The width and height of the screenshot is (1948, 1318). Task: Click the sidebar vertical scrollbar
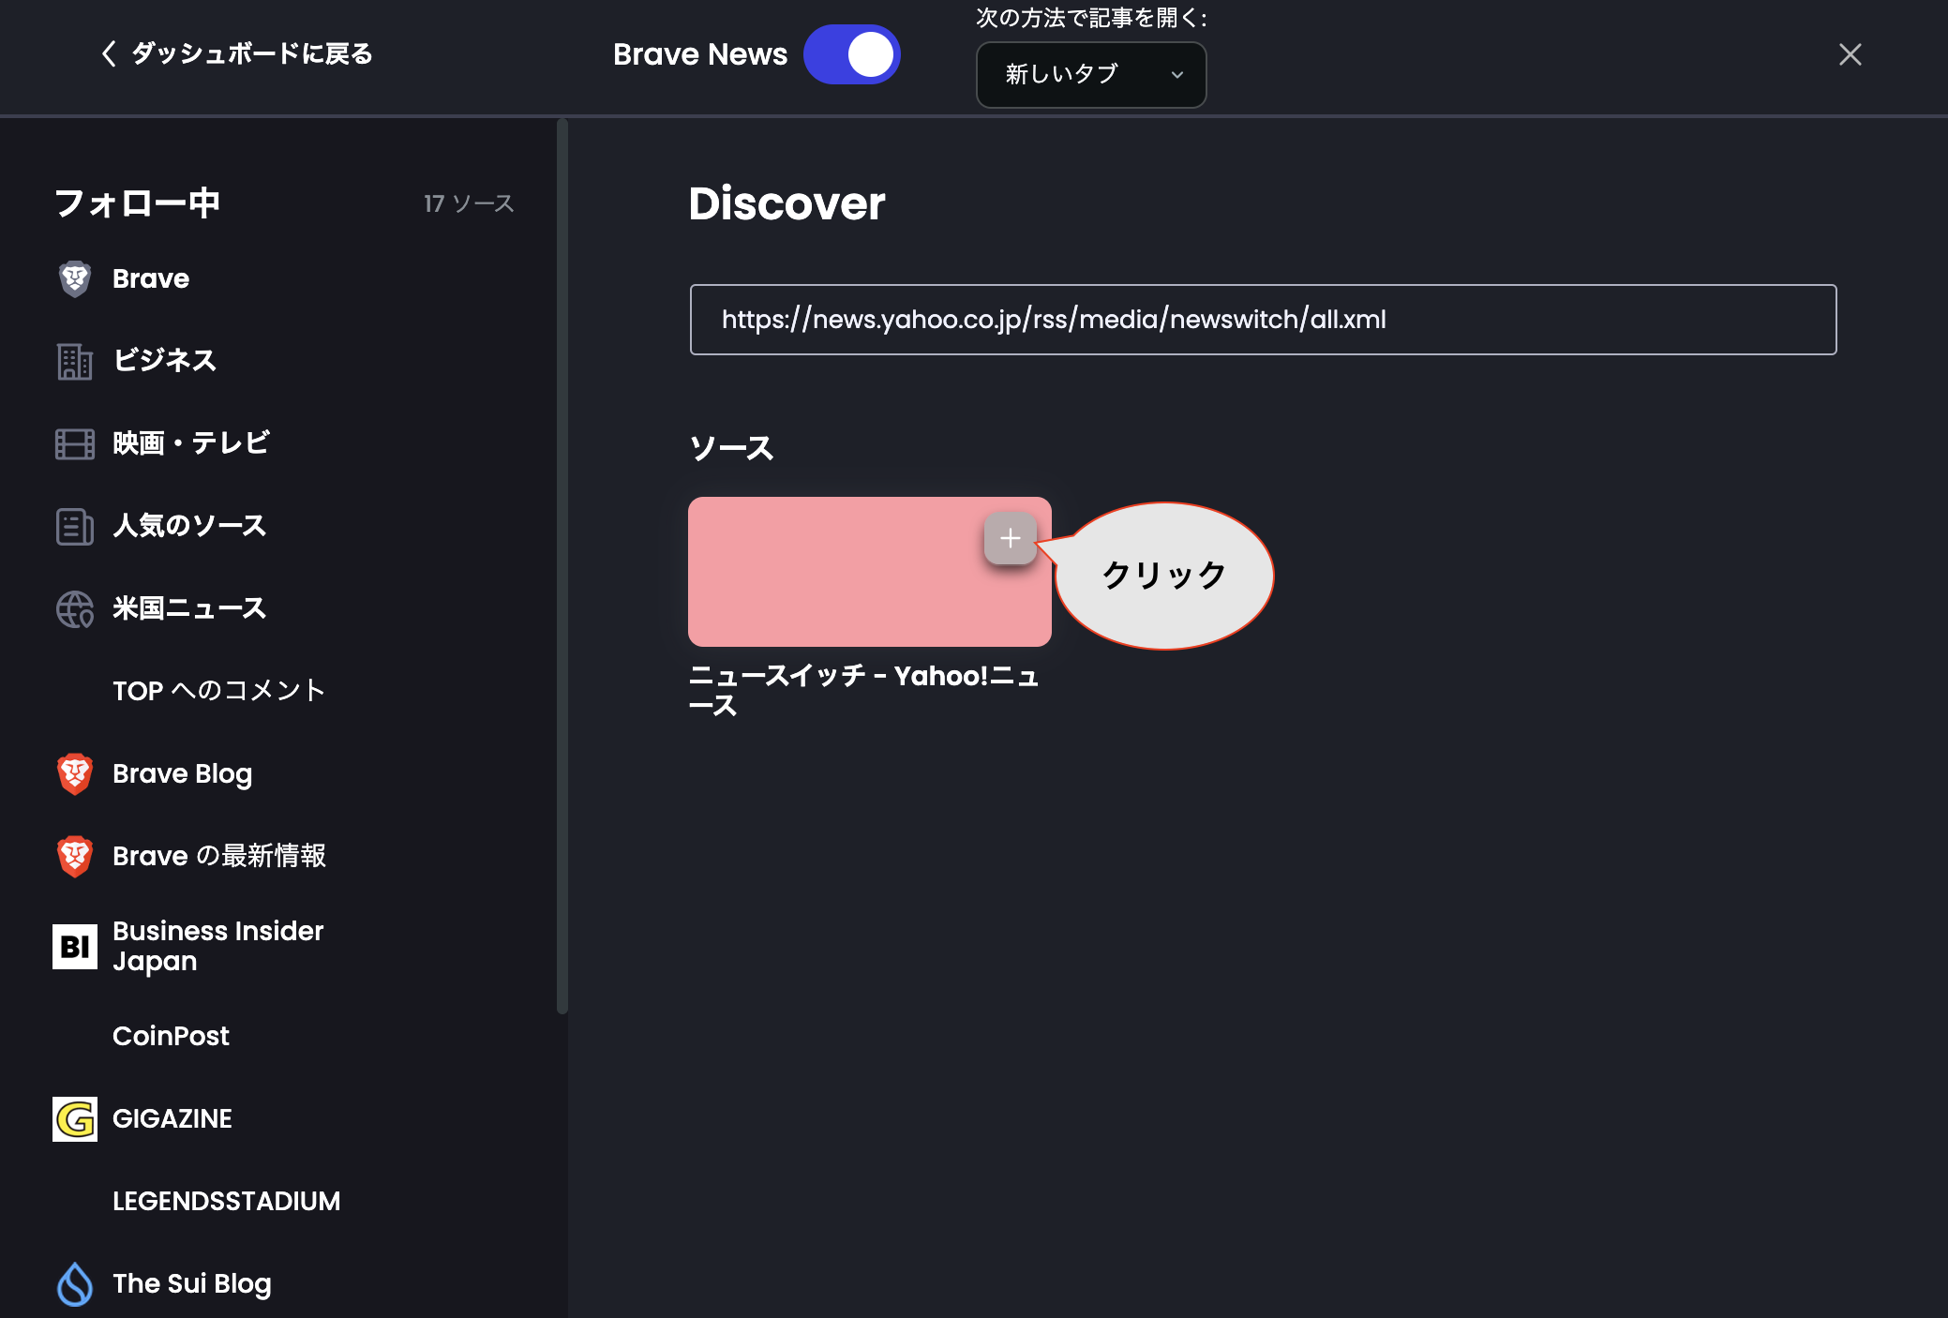click(562, 566)
